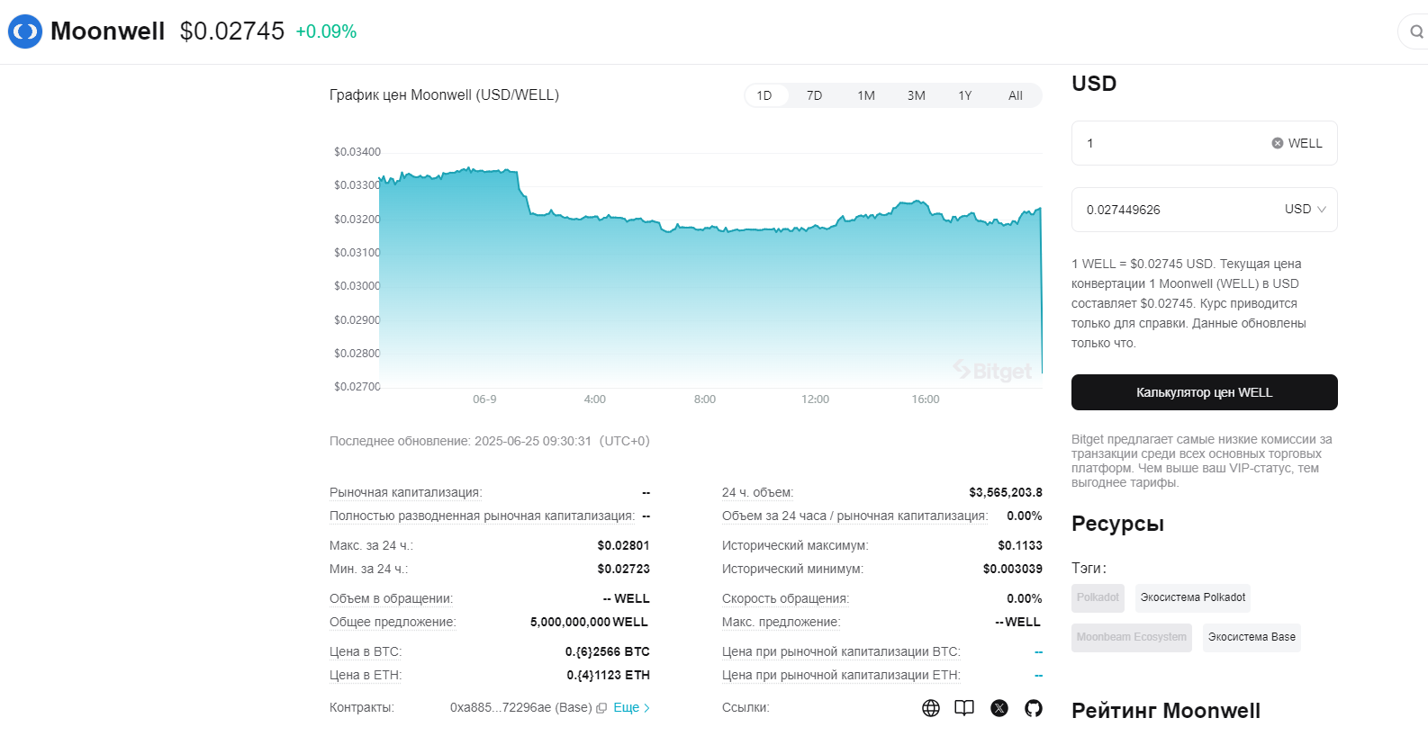The width and height of the screenshot is (1428, 745).
Task: Open the website globe link icon
Action: [x=931, y=708]
